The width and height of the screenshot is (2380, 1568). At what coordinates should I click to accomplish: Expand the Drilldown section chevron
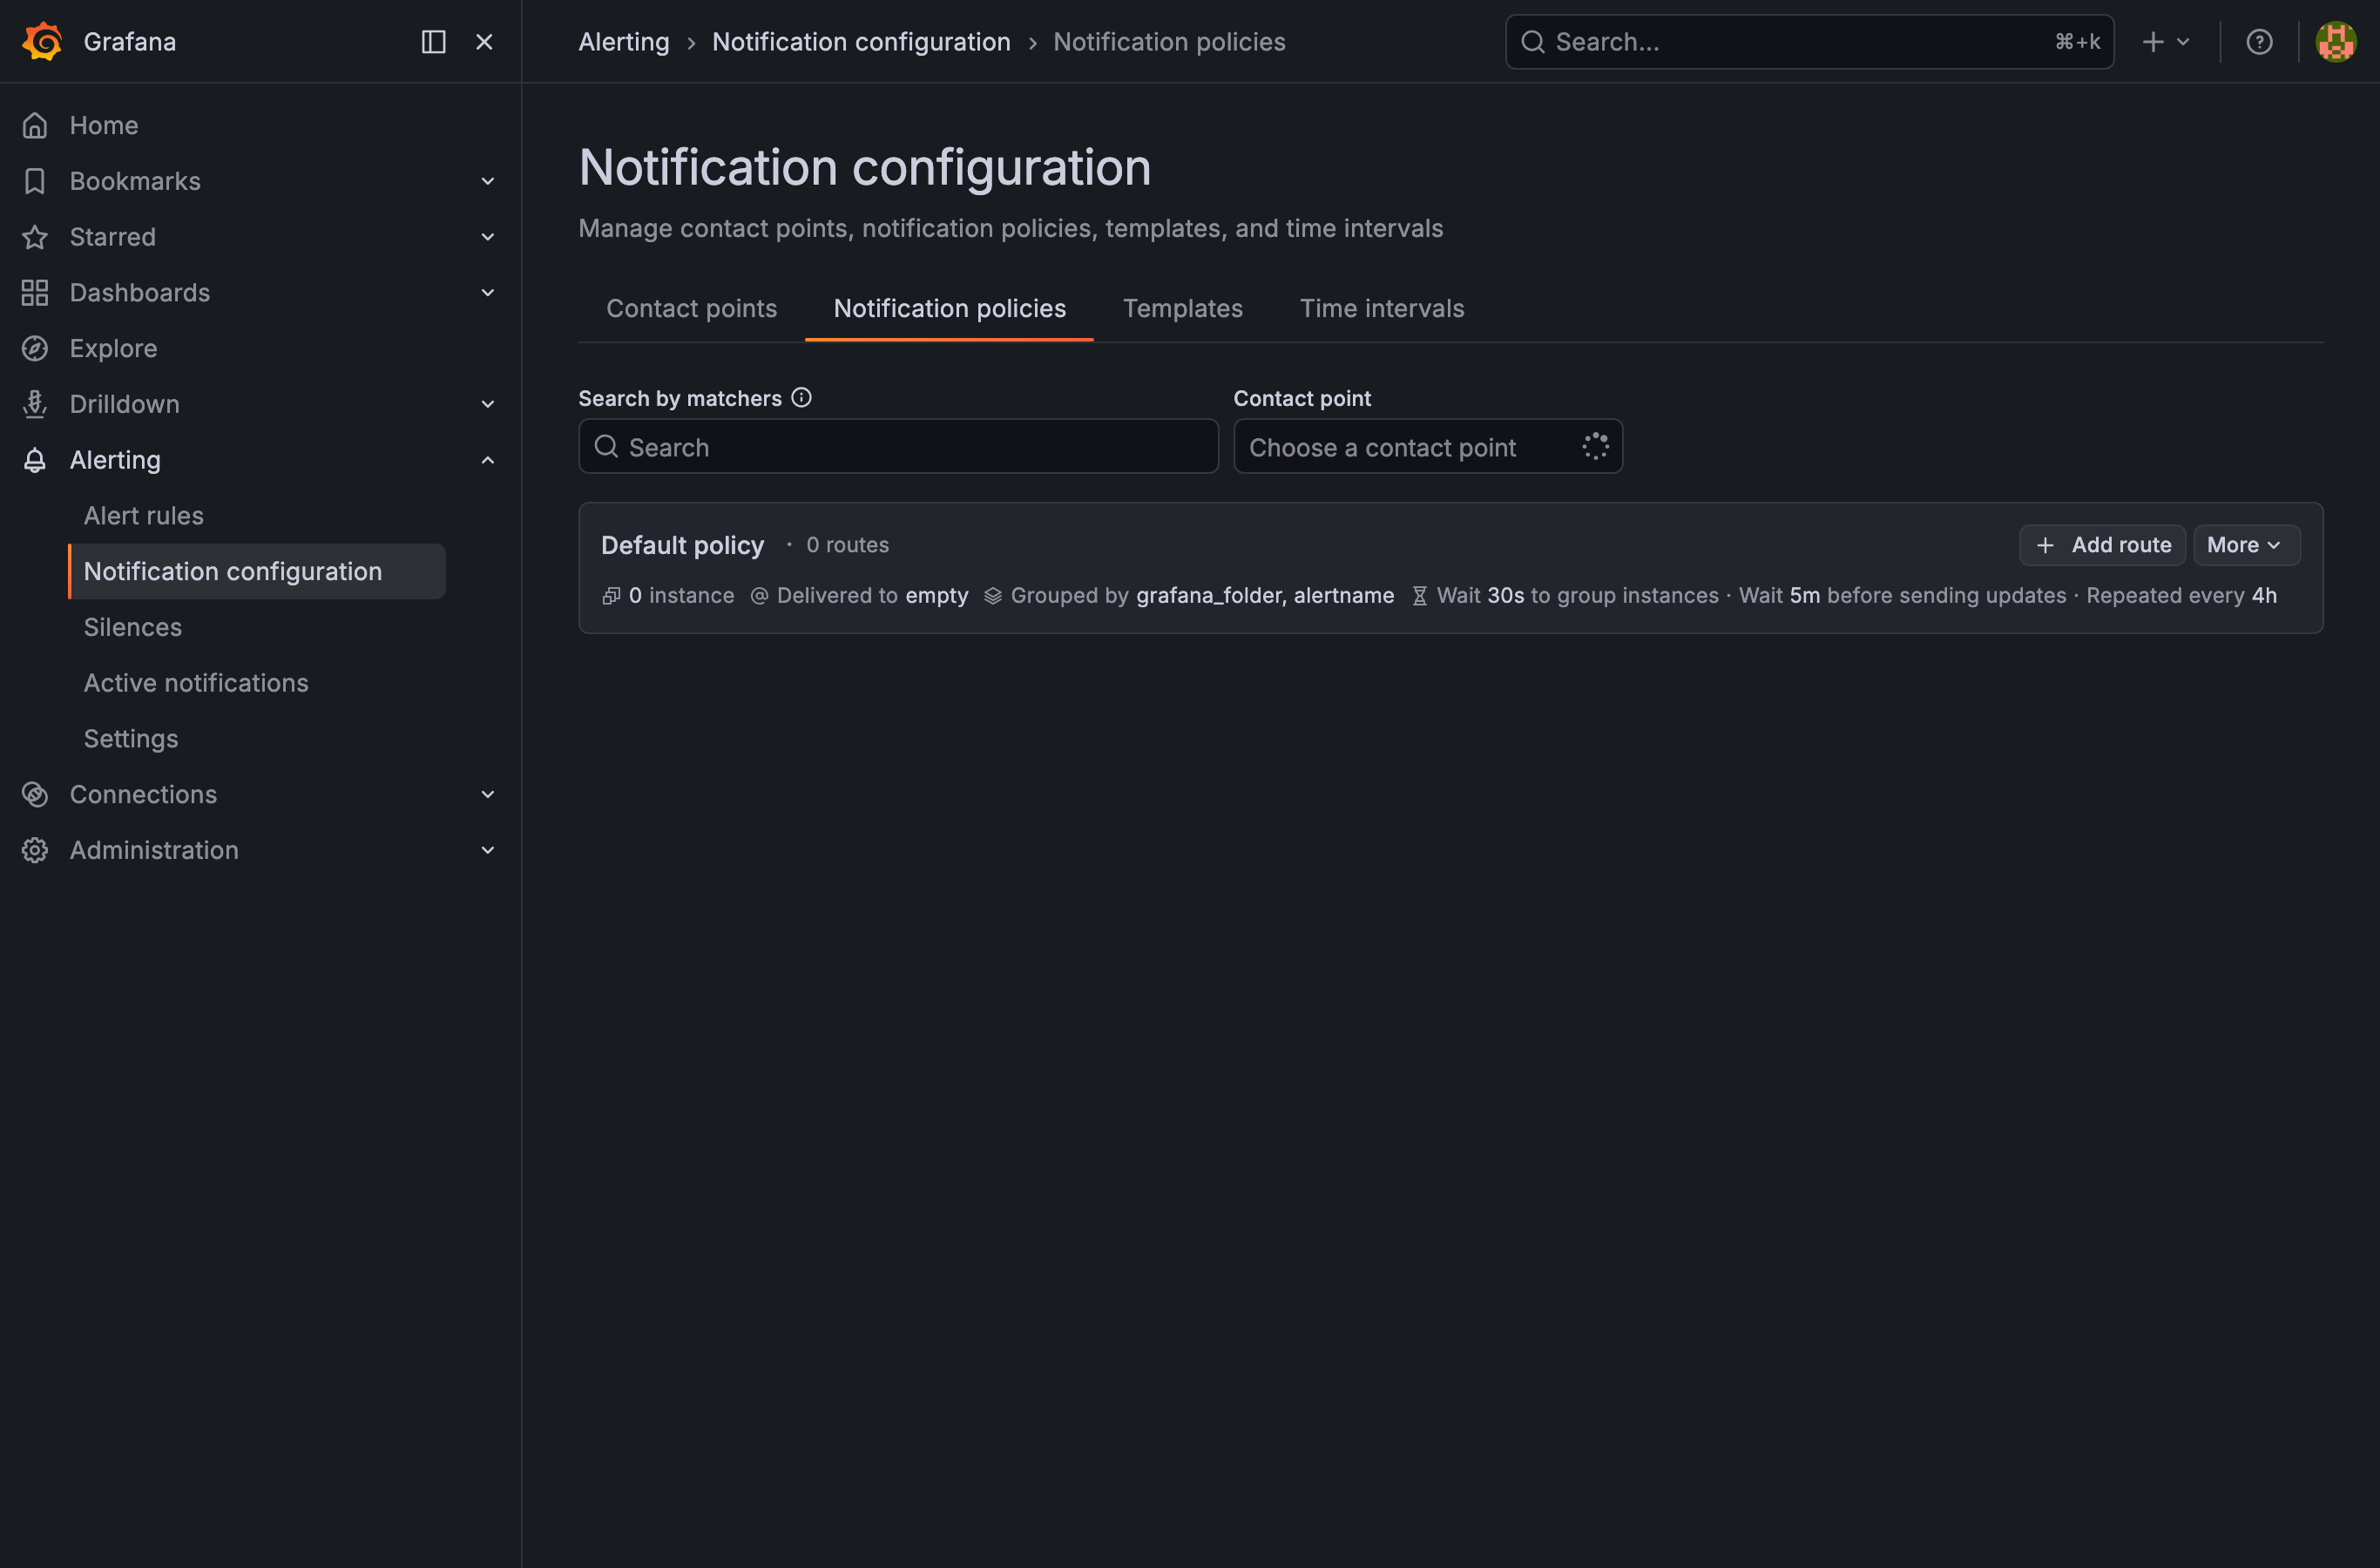tap(488, 404)
